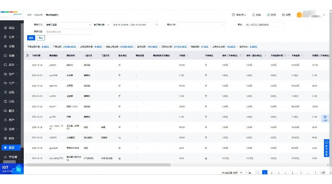This screenshot has width=332, height=184.
Task: Open 设置 settings in top bar
Action: coord(286,15)
